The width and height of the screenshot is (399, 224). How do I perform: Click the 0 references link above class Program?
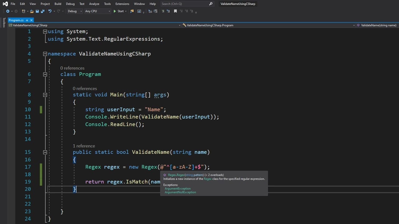[x=72, y=68]
